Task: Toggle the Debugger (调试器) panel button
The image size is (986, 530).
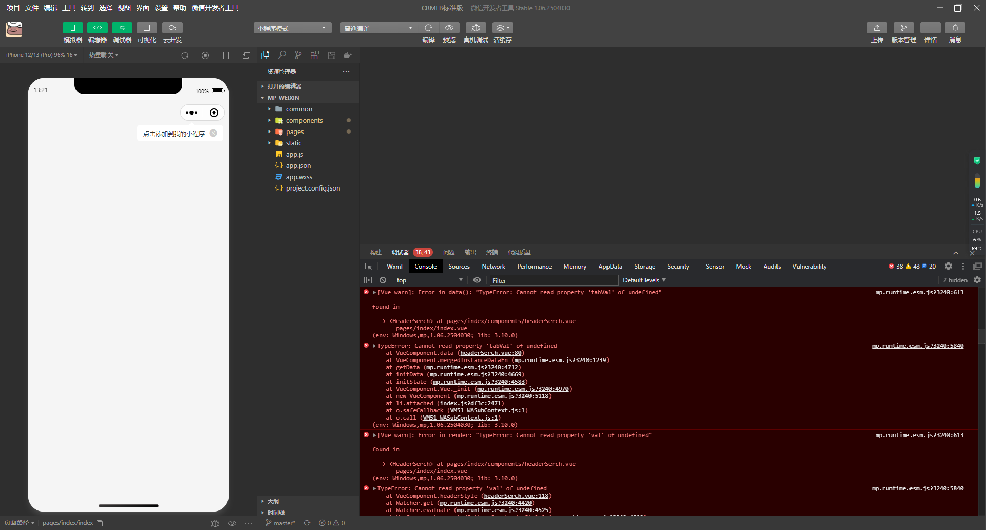Action: click(122, 28)
